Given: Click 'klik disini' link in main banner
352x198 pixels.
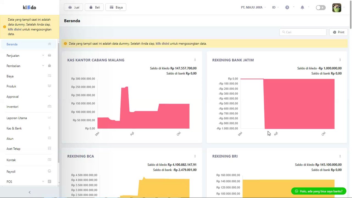Looking at the screenshot, I should pyautogui.click(x=162, y=43).
